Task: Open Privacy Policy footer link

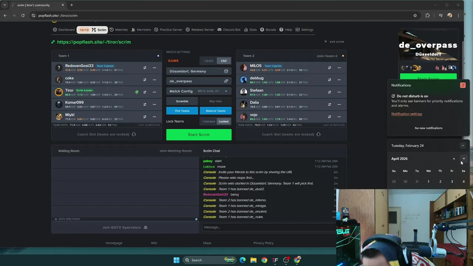Action: tap(263, 243)
